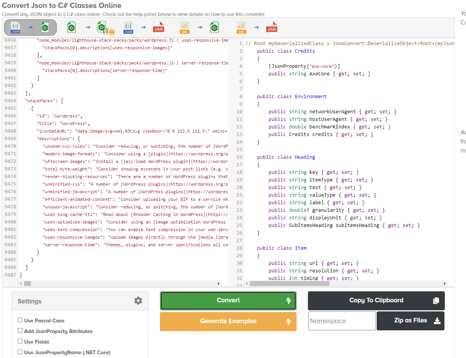Click the "public string resolution" line
Screen dimensions: 466x358
point(324,270)
